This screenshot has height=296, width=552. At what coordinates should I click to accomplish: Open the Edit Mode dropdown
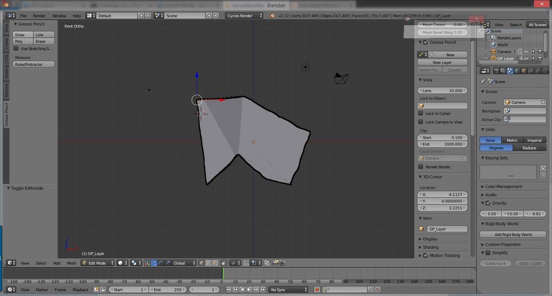point(98,263)
